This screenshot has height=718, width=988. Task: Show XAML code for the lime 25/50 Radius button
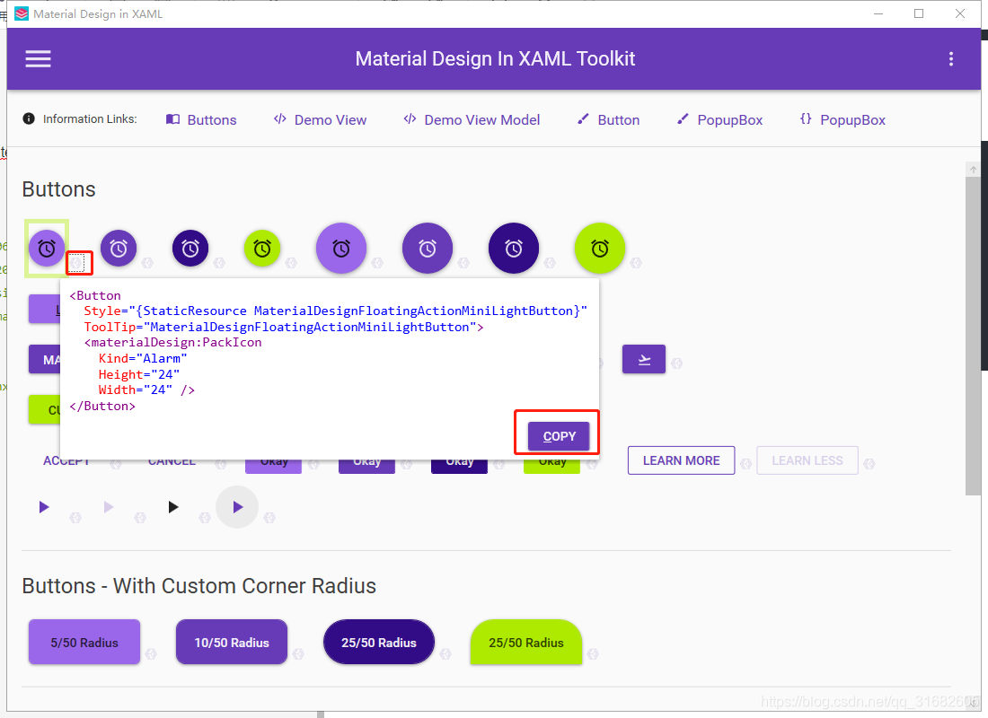click(x=593, y=654)
